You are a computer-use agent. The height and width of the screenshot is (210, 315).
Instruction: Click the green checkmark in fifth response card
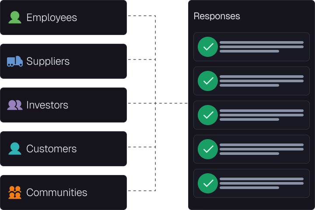tap(208, 183)
